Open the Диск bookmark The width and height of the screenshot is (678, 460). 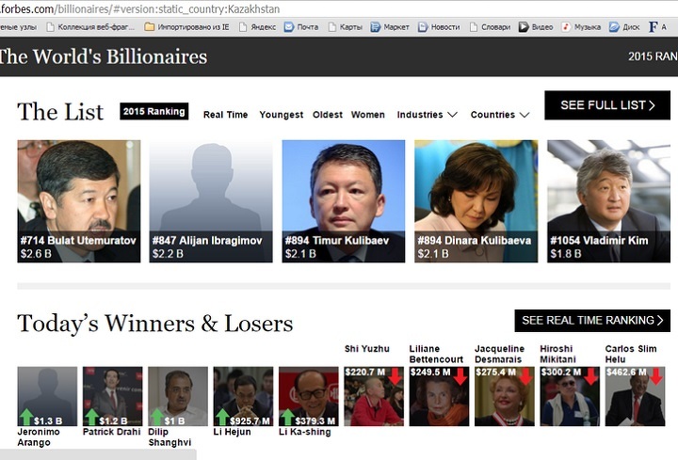(624, 26)
